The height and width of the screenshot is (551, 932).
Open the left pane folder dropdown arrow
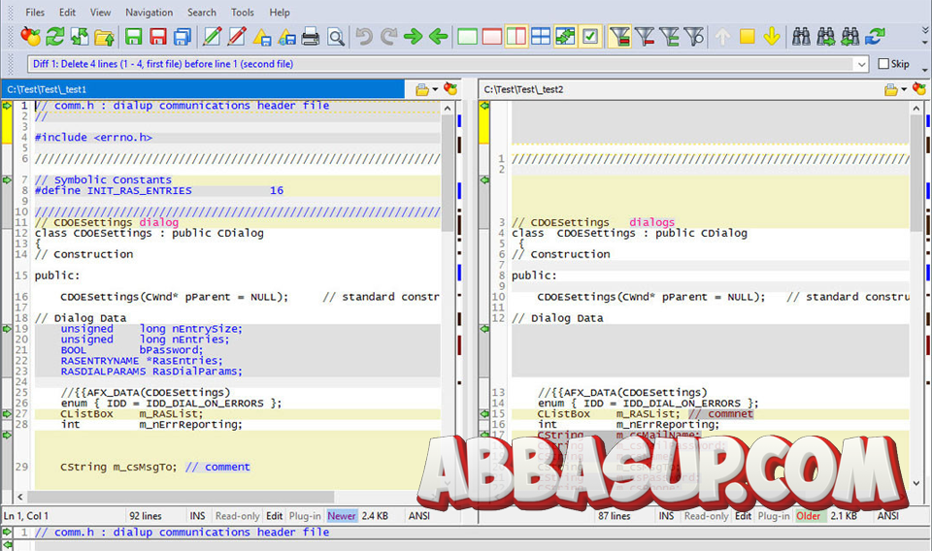pyautogui.click(x=435, y=89)
